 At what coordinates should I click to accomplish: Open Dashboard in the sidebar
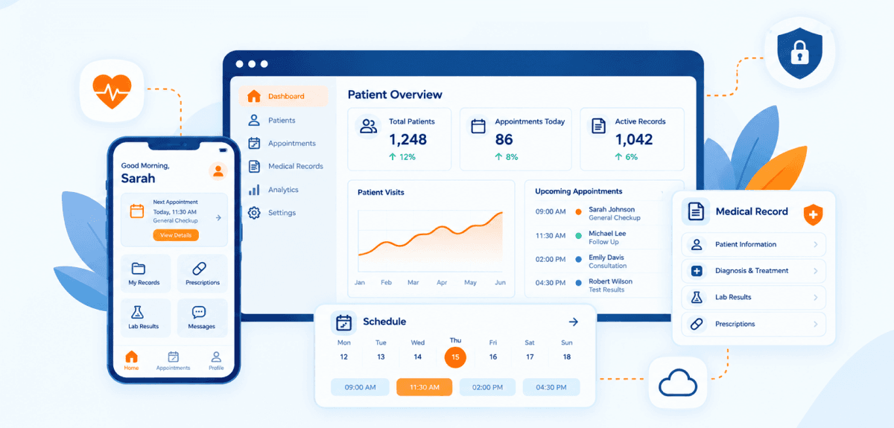click(x=283, y=96)
